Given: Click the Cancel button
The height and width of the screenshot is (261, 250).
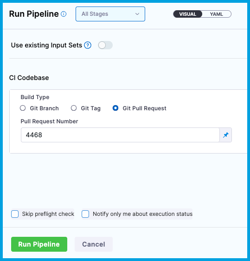Looking at the screenshot, I should coord(94,244).
